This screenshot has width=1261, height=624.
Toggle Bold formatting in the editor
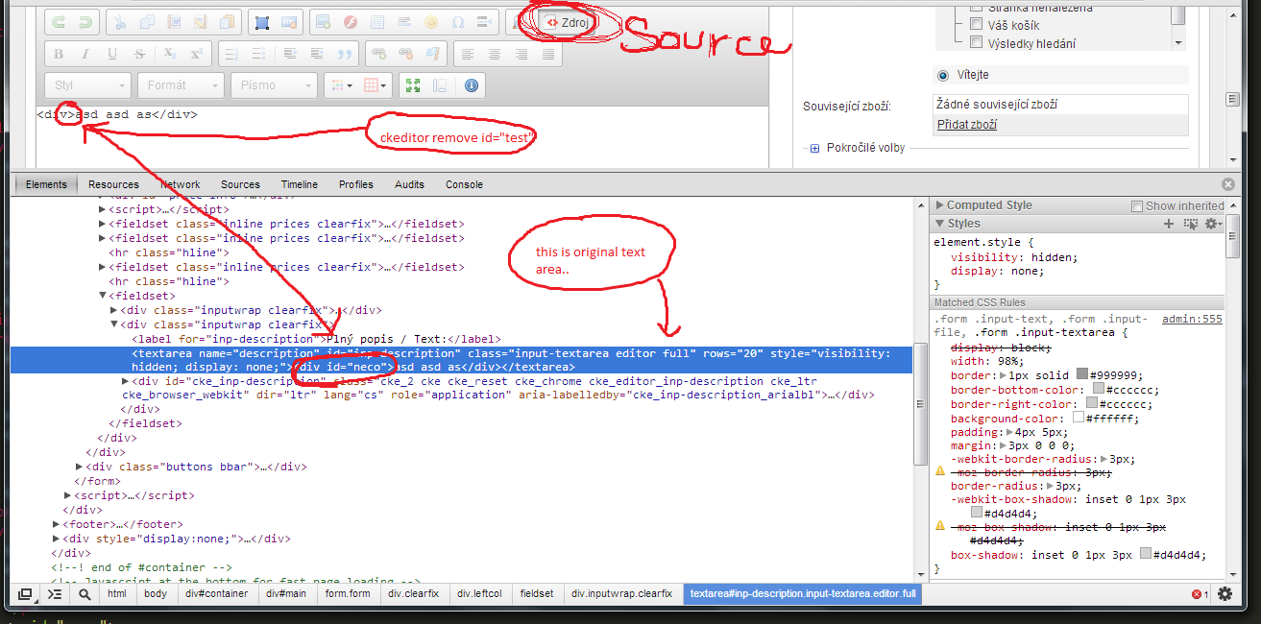pos(59,54)
